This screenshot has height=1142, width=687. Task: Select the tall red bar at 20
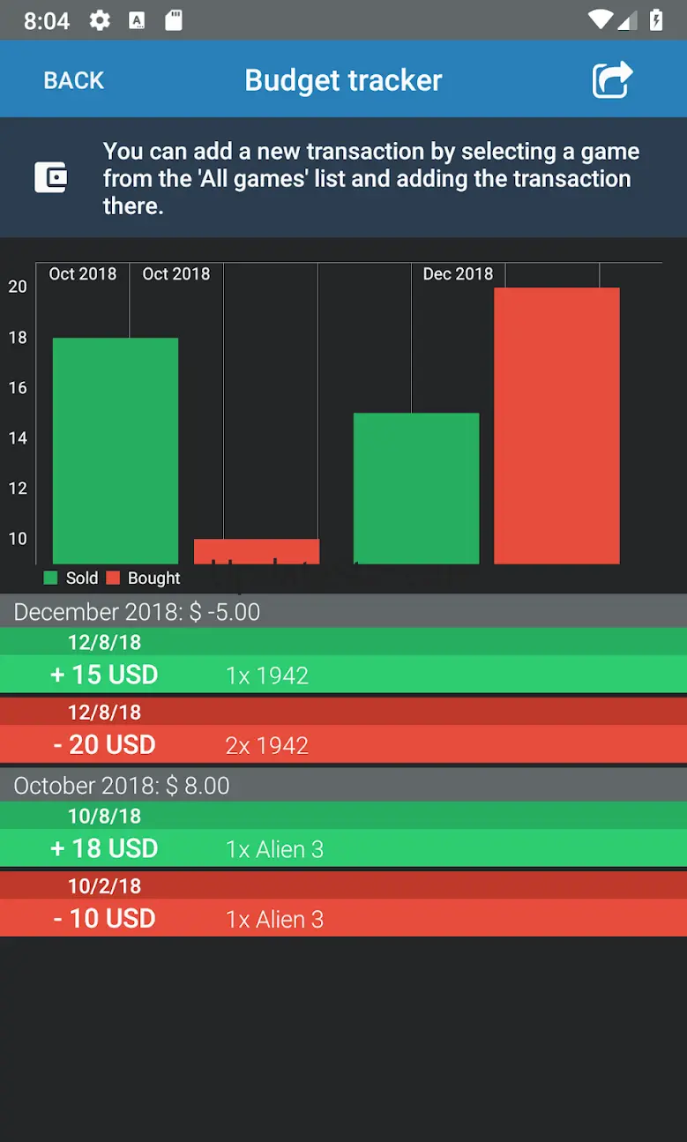[x=556, y=426]
